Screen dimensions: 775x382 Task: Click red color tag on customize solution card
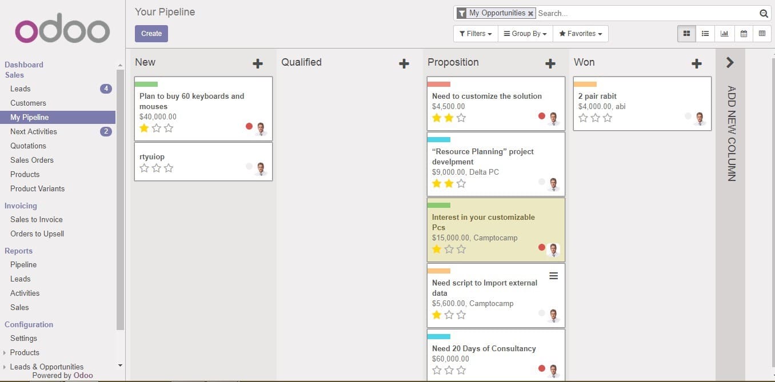(439, 85)
